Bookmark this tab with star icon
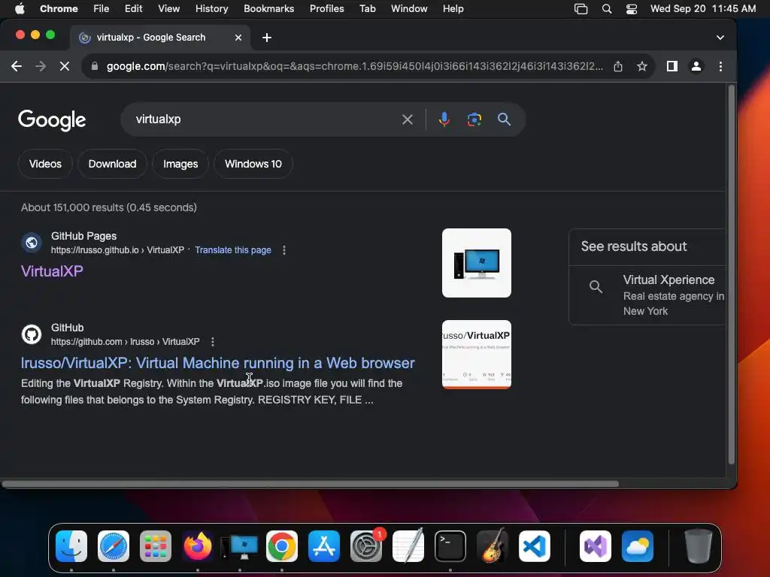Image resolution: width=770 pixels, height=577 pixels. click(x=642, y=66)
